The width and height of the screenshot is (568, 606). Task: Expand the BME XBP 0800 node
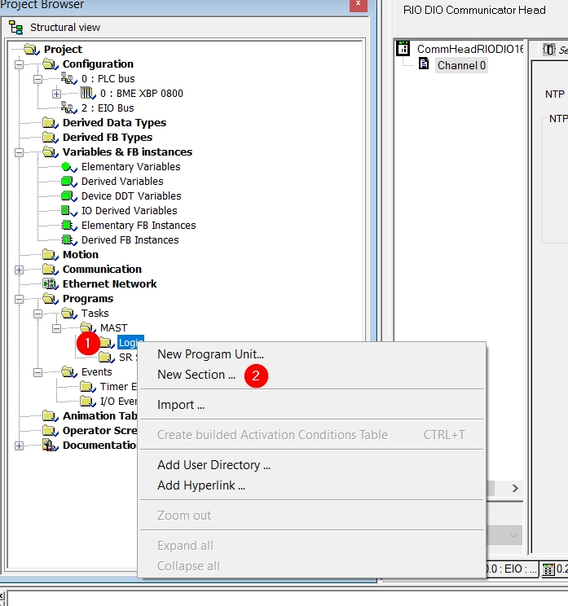click(56, 94)
